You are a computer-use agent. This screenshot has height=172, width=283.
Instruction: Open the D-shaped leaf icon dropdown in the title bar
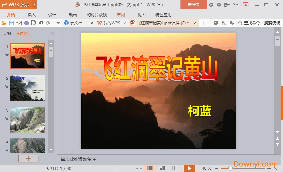[227, 5]
